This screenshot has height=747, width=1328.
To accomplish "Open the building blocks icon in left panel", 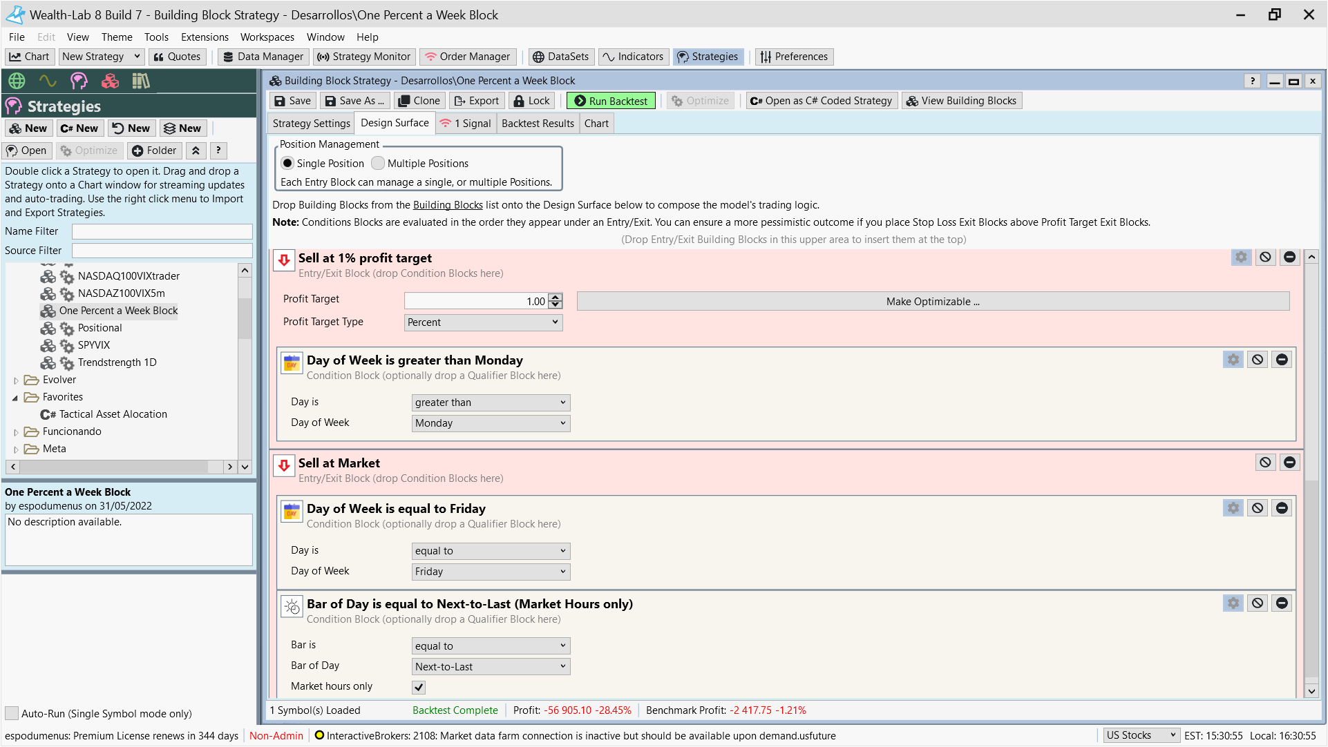I will pos(110,81).
